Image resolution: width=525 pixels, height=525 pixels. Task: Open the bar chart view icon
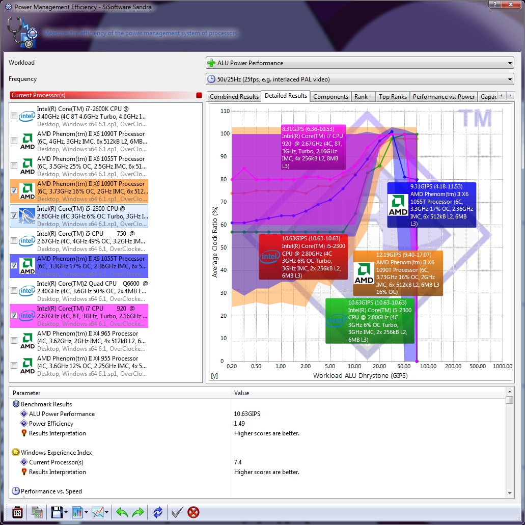(x=77, y=512)
